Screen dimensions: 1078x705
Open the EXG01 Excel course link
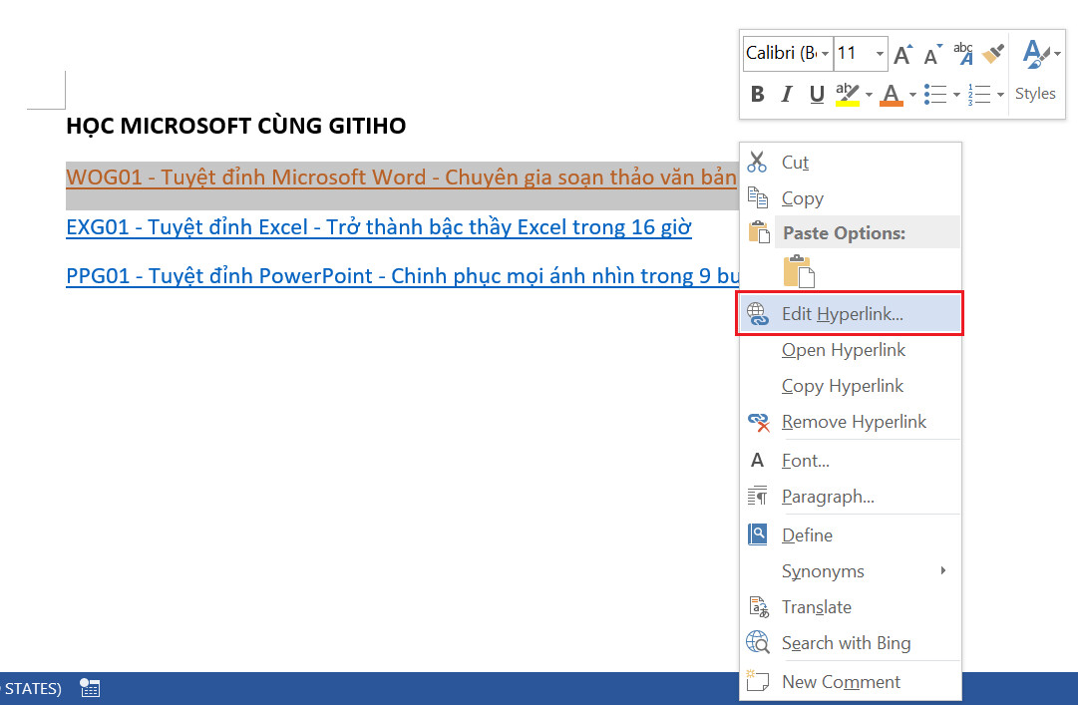(x=379, y=226)
